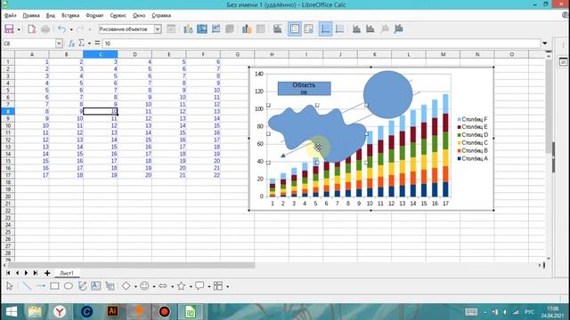
Task: Open the Format Selection icon beside element selector
Action: coord(171,29)
